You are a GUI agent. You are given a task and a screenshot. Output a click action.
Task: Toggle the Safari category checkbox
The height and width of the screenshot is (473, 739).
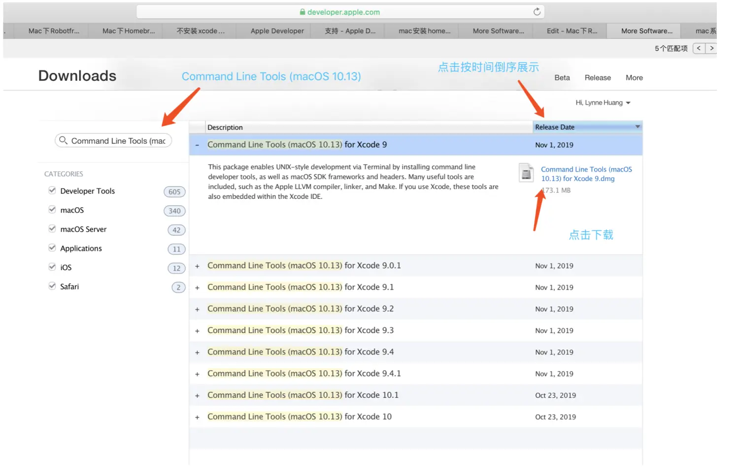52,286
